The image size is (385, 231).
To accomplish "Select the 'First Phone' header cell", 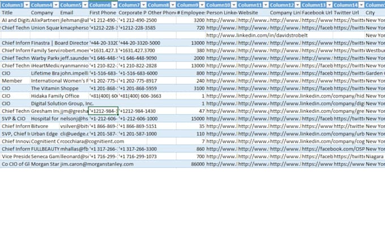I will tap(103, 12).
